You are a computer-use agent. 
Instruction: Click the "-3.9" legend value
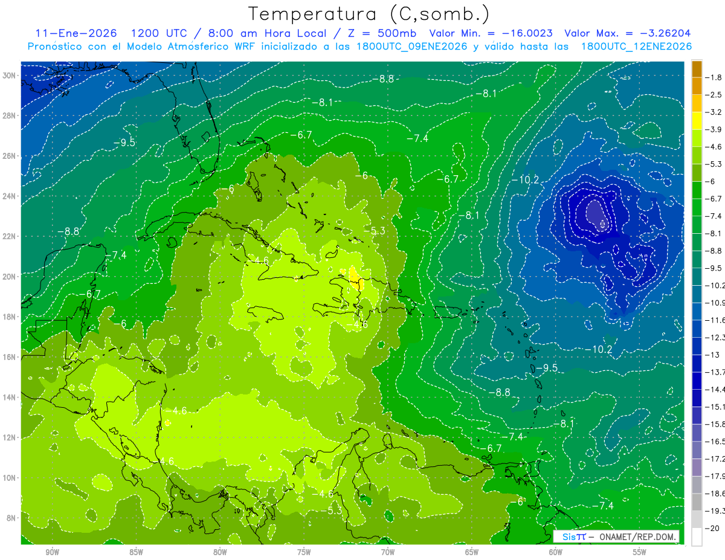tap(714, 129)
